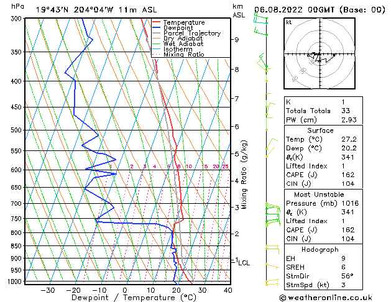Click the surface dewpoint value '20.2'
Image resolution: width=391 pixels, height=302 pixels.
pos(349,149)
